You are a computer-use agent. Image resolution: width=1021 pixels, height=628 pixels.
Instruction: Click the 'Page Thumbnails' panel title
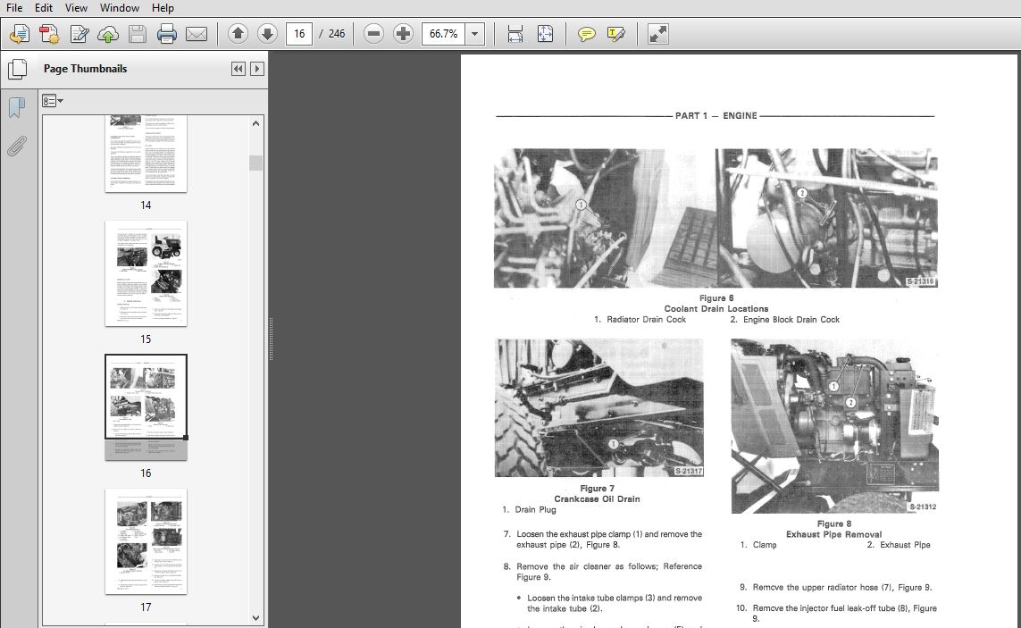pyautogui.click(x=85, y=69)
